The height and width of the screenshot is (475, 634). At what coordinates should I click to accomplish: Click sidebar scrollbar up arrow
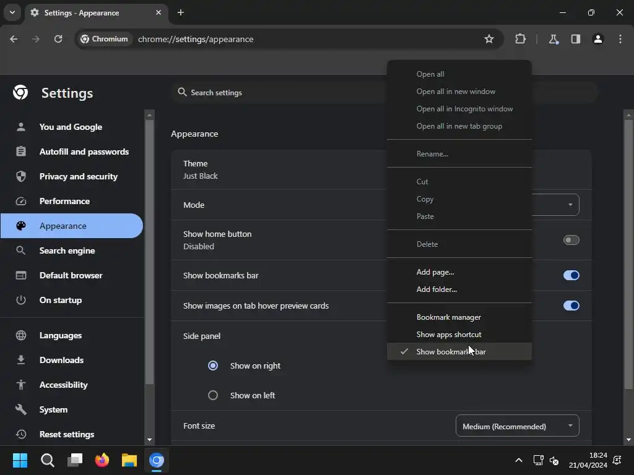[x=150, y=115]
